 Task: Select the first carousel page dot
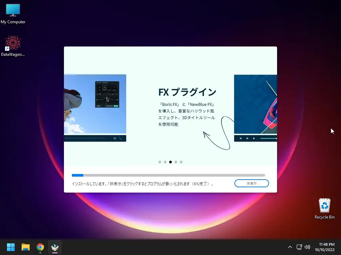pos(160,162)
